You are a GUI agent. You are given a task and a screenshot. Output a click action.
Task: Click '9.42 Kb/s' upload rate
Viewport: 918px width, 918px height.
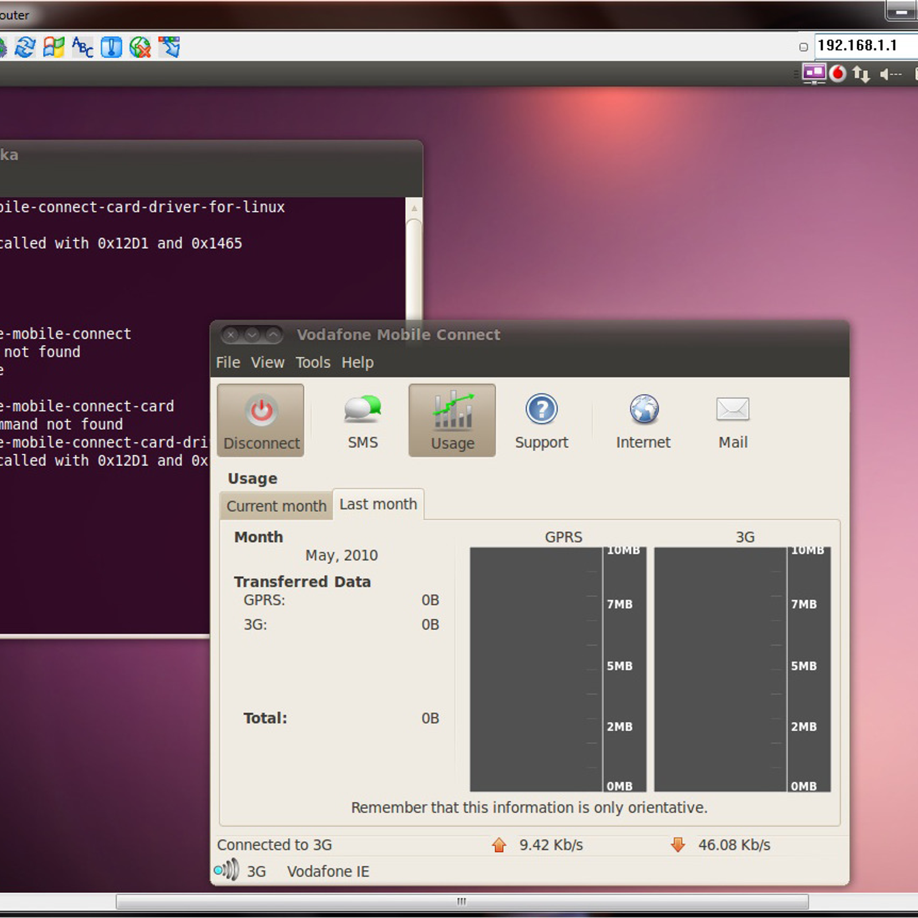coord(551,845)
